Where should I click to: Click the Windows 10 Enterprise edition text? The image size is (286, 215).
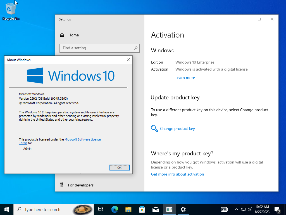click(x=195, y=62)
